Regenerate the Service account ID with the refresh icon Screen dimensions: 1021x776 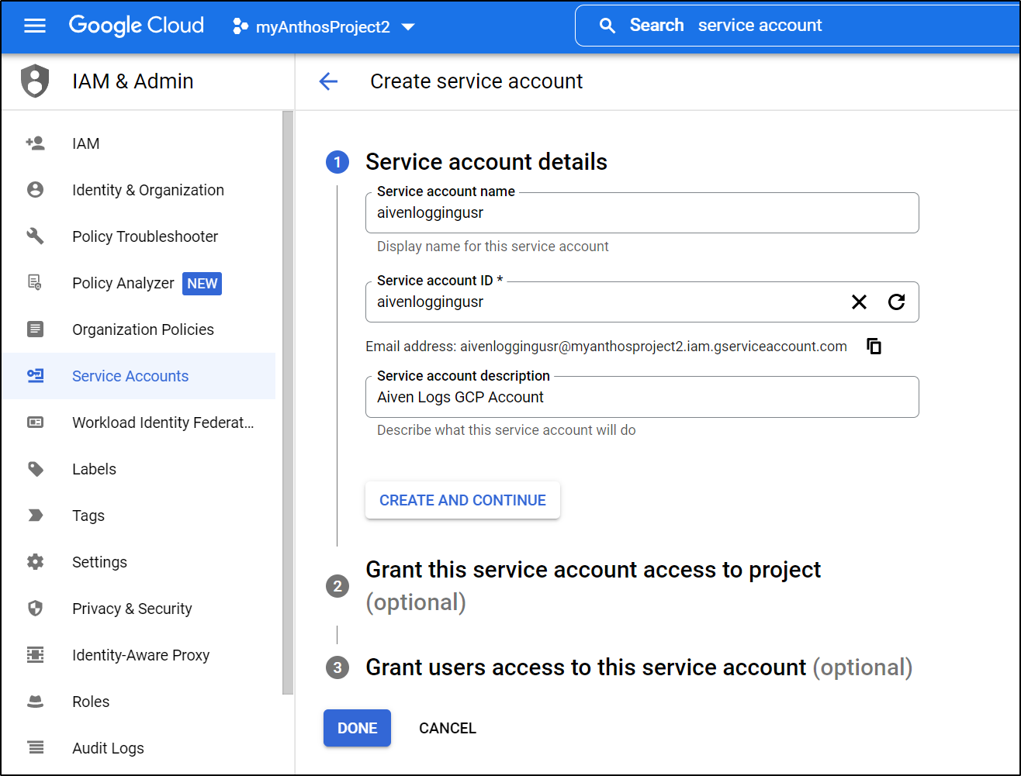(x=896, y=302)
